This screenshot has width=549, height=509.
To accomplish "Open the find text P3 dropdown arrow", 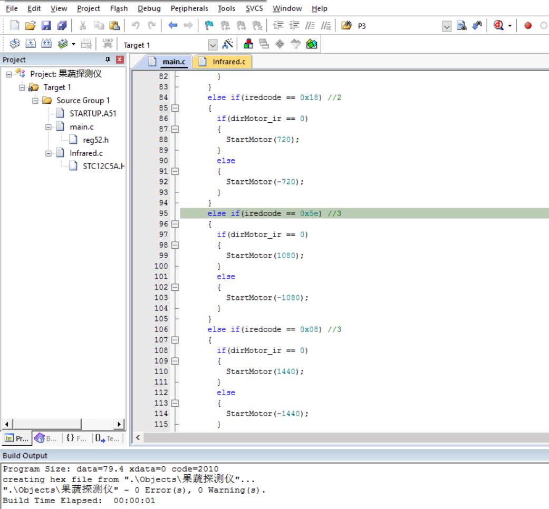I will point(447,26).
